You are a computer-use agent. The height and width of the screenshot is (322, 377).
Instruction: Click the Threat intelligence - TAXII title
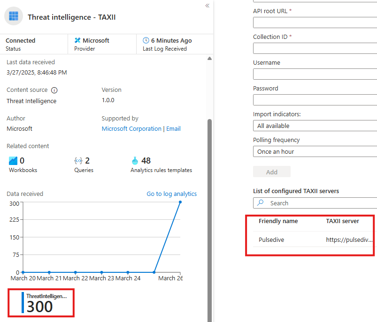72,17
